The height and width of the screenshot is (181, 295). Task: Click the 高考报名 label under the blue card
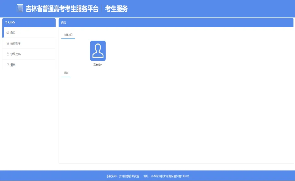(98, 65)
